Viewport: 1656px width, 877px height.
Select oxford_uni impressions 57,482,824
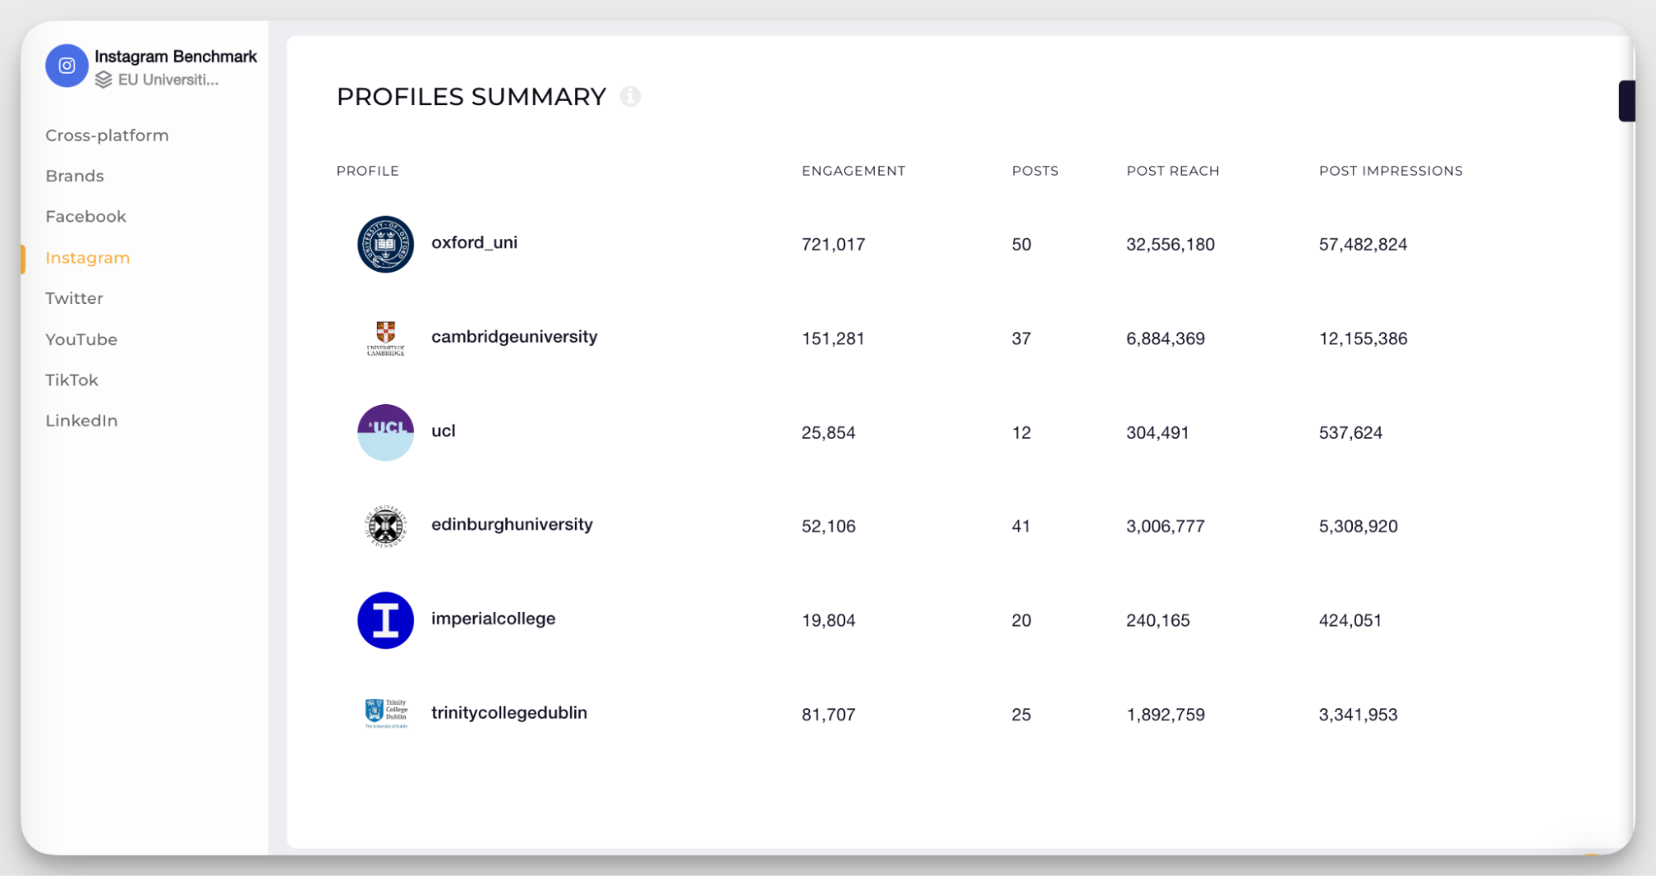pyautogui.click(x=1364, y=244)
